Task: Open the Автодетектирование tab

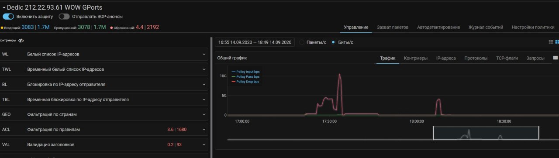Action: [x=438, y=27]
